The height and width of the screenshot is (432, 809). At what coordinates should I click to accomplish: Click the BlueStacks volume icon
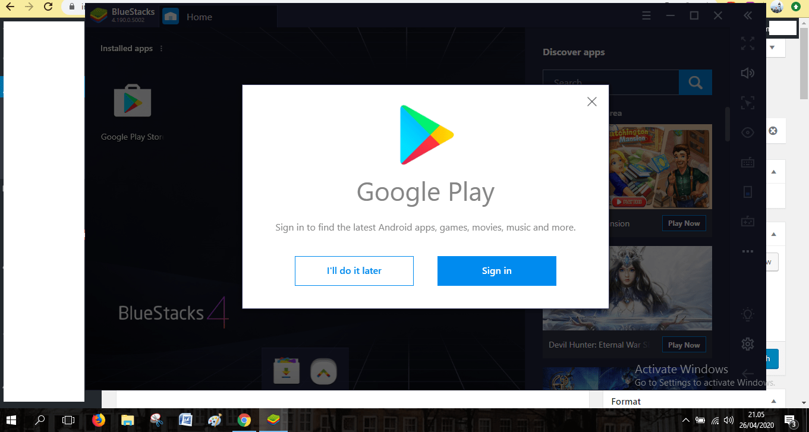[x=748, y=73]
